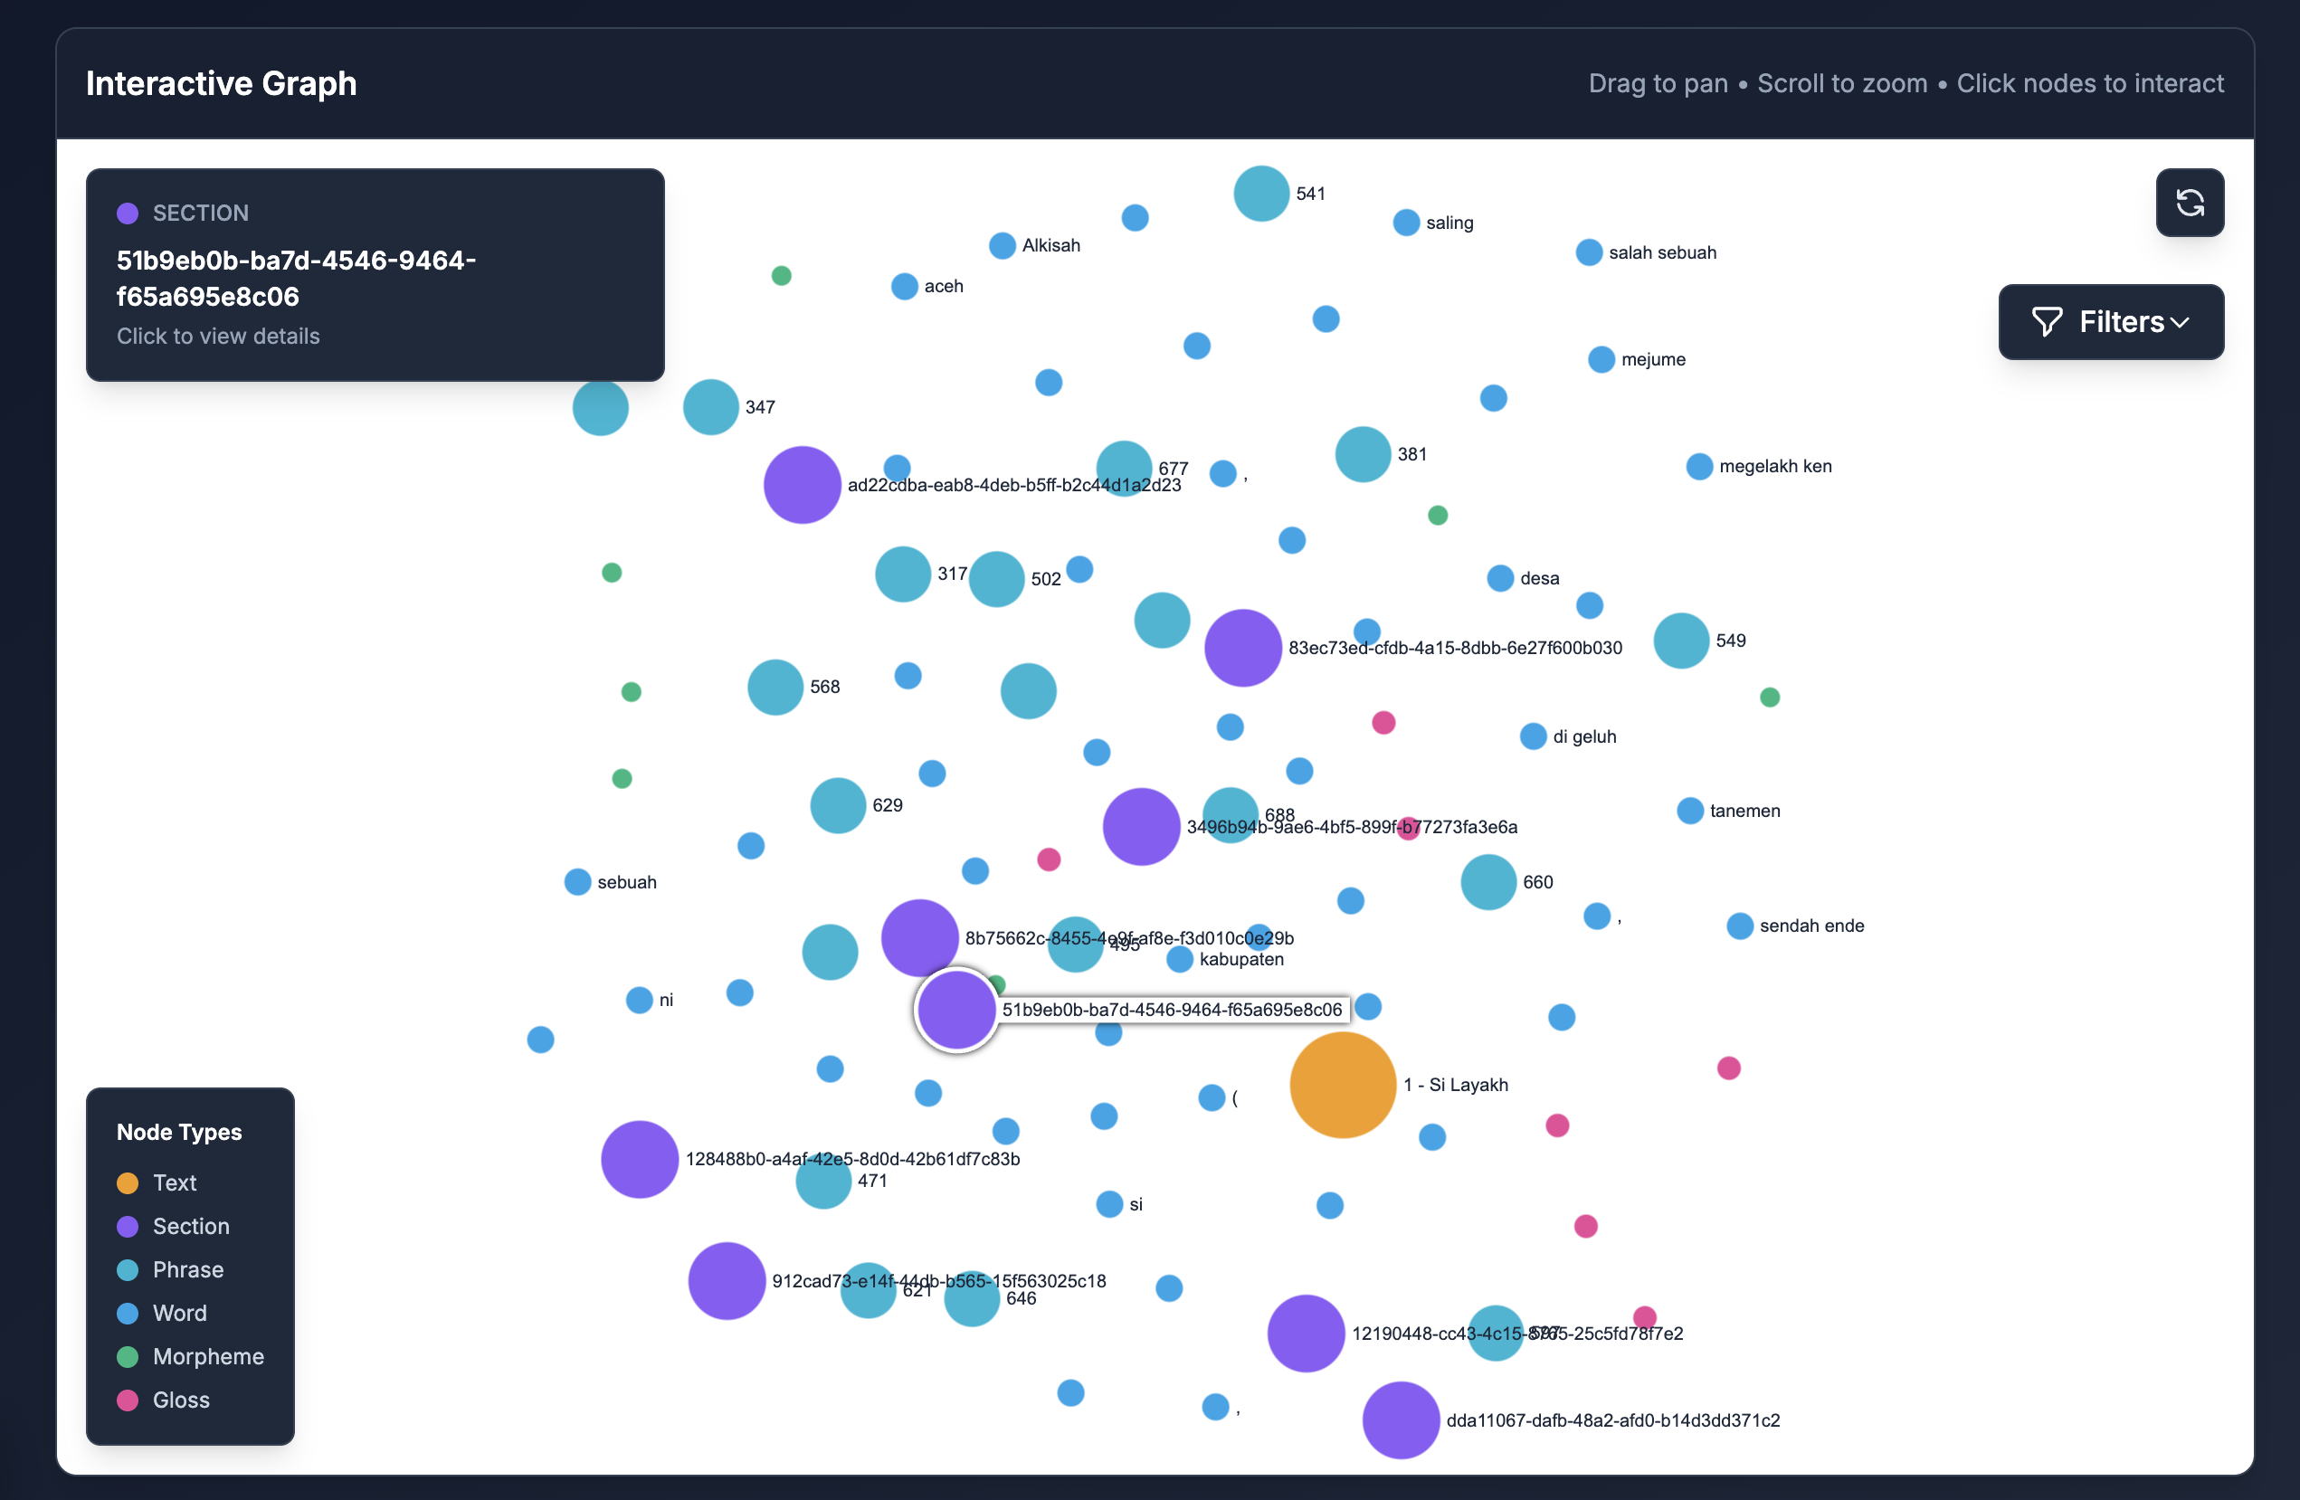This screenshot has height=1500, width=2300.
Task: Click the reset view icon
Action: click(x=2190, y=203)
